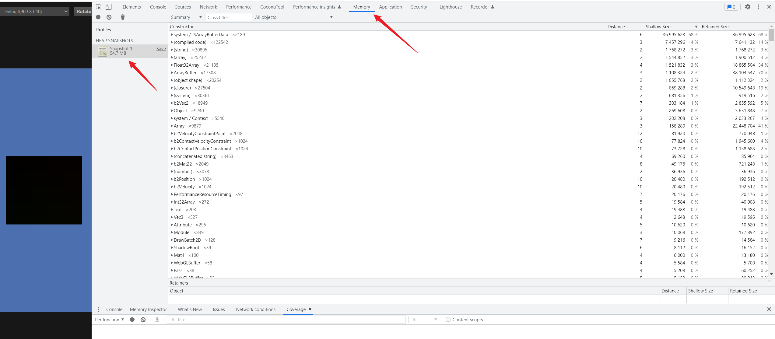The width and height of the screenshot is (775, 339).
Task: Click the export coverage download icon
Action: click(157, 320)
